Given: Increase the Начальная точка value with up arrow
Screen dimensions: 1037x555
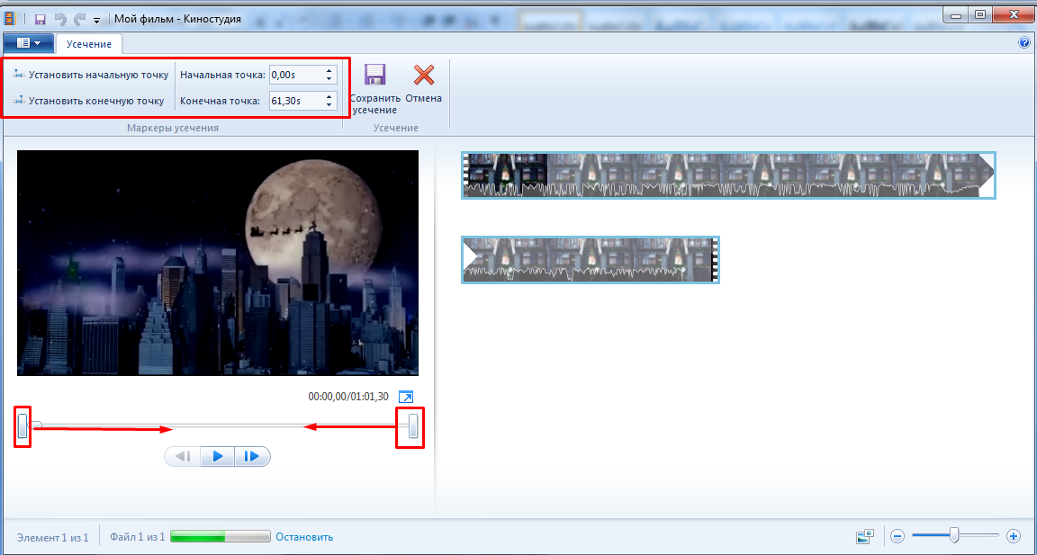Looking at the screenshot, I should (x=329, y=71).
